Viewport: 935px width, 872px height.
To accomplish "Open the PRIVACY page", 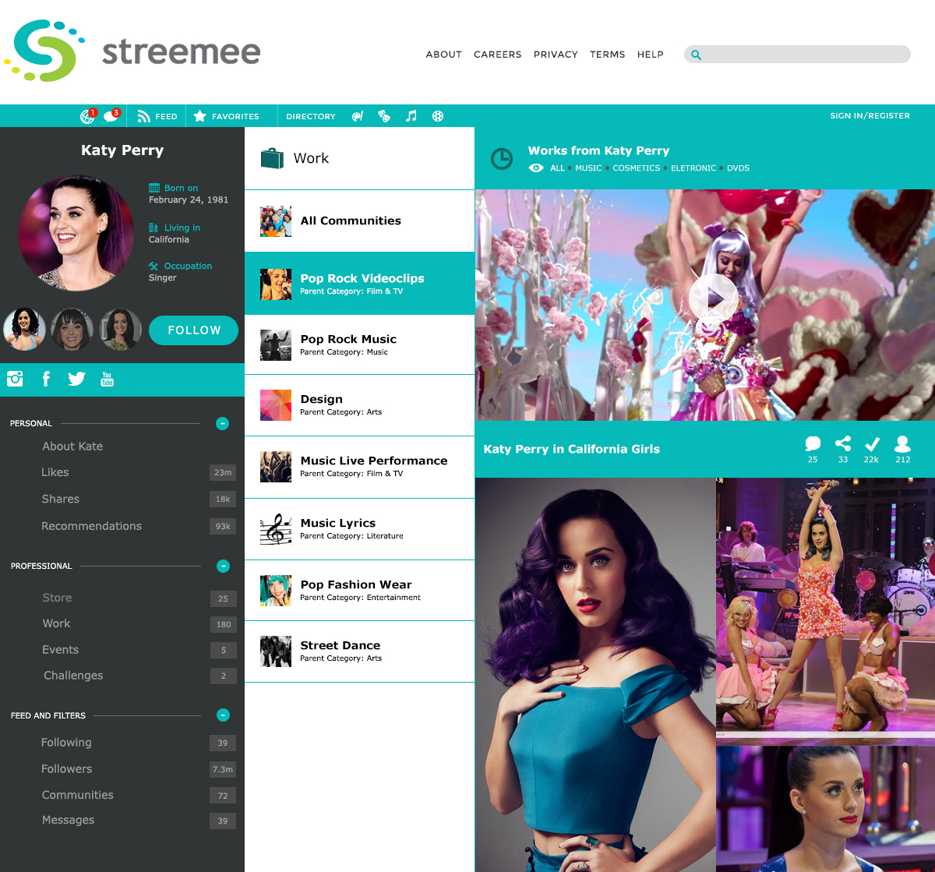I will (x=556, y=55).
